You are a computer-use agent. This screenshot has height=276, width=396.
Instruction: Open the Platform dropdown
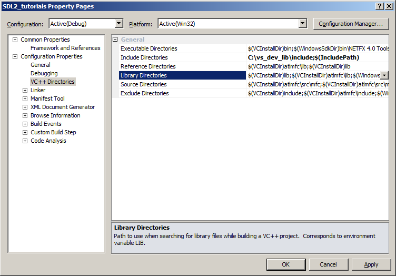[302, 24]
